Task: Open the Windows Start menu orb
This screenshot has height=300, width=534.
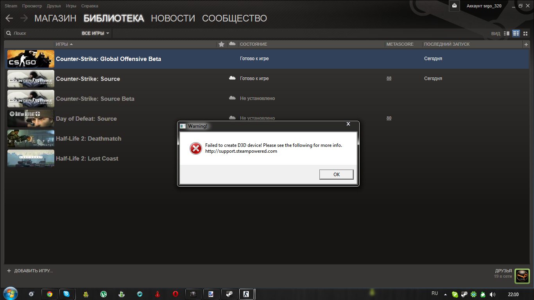Action: tap(10, 293)
